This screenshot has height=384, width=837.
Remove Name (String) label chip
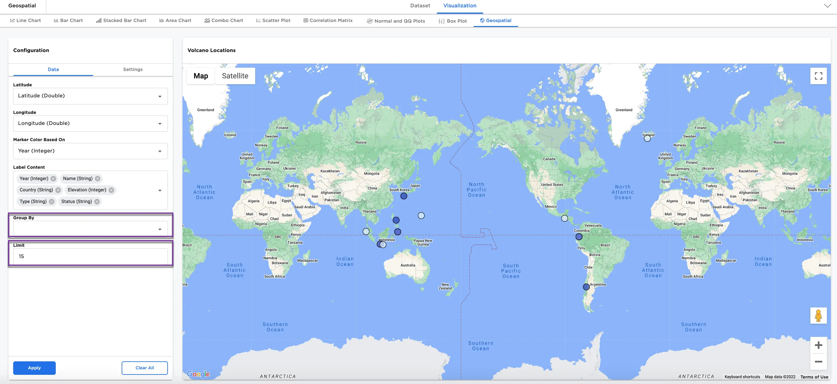(97, 179)
